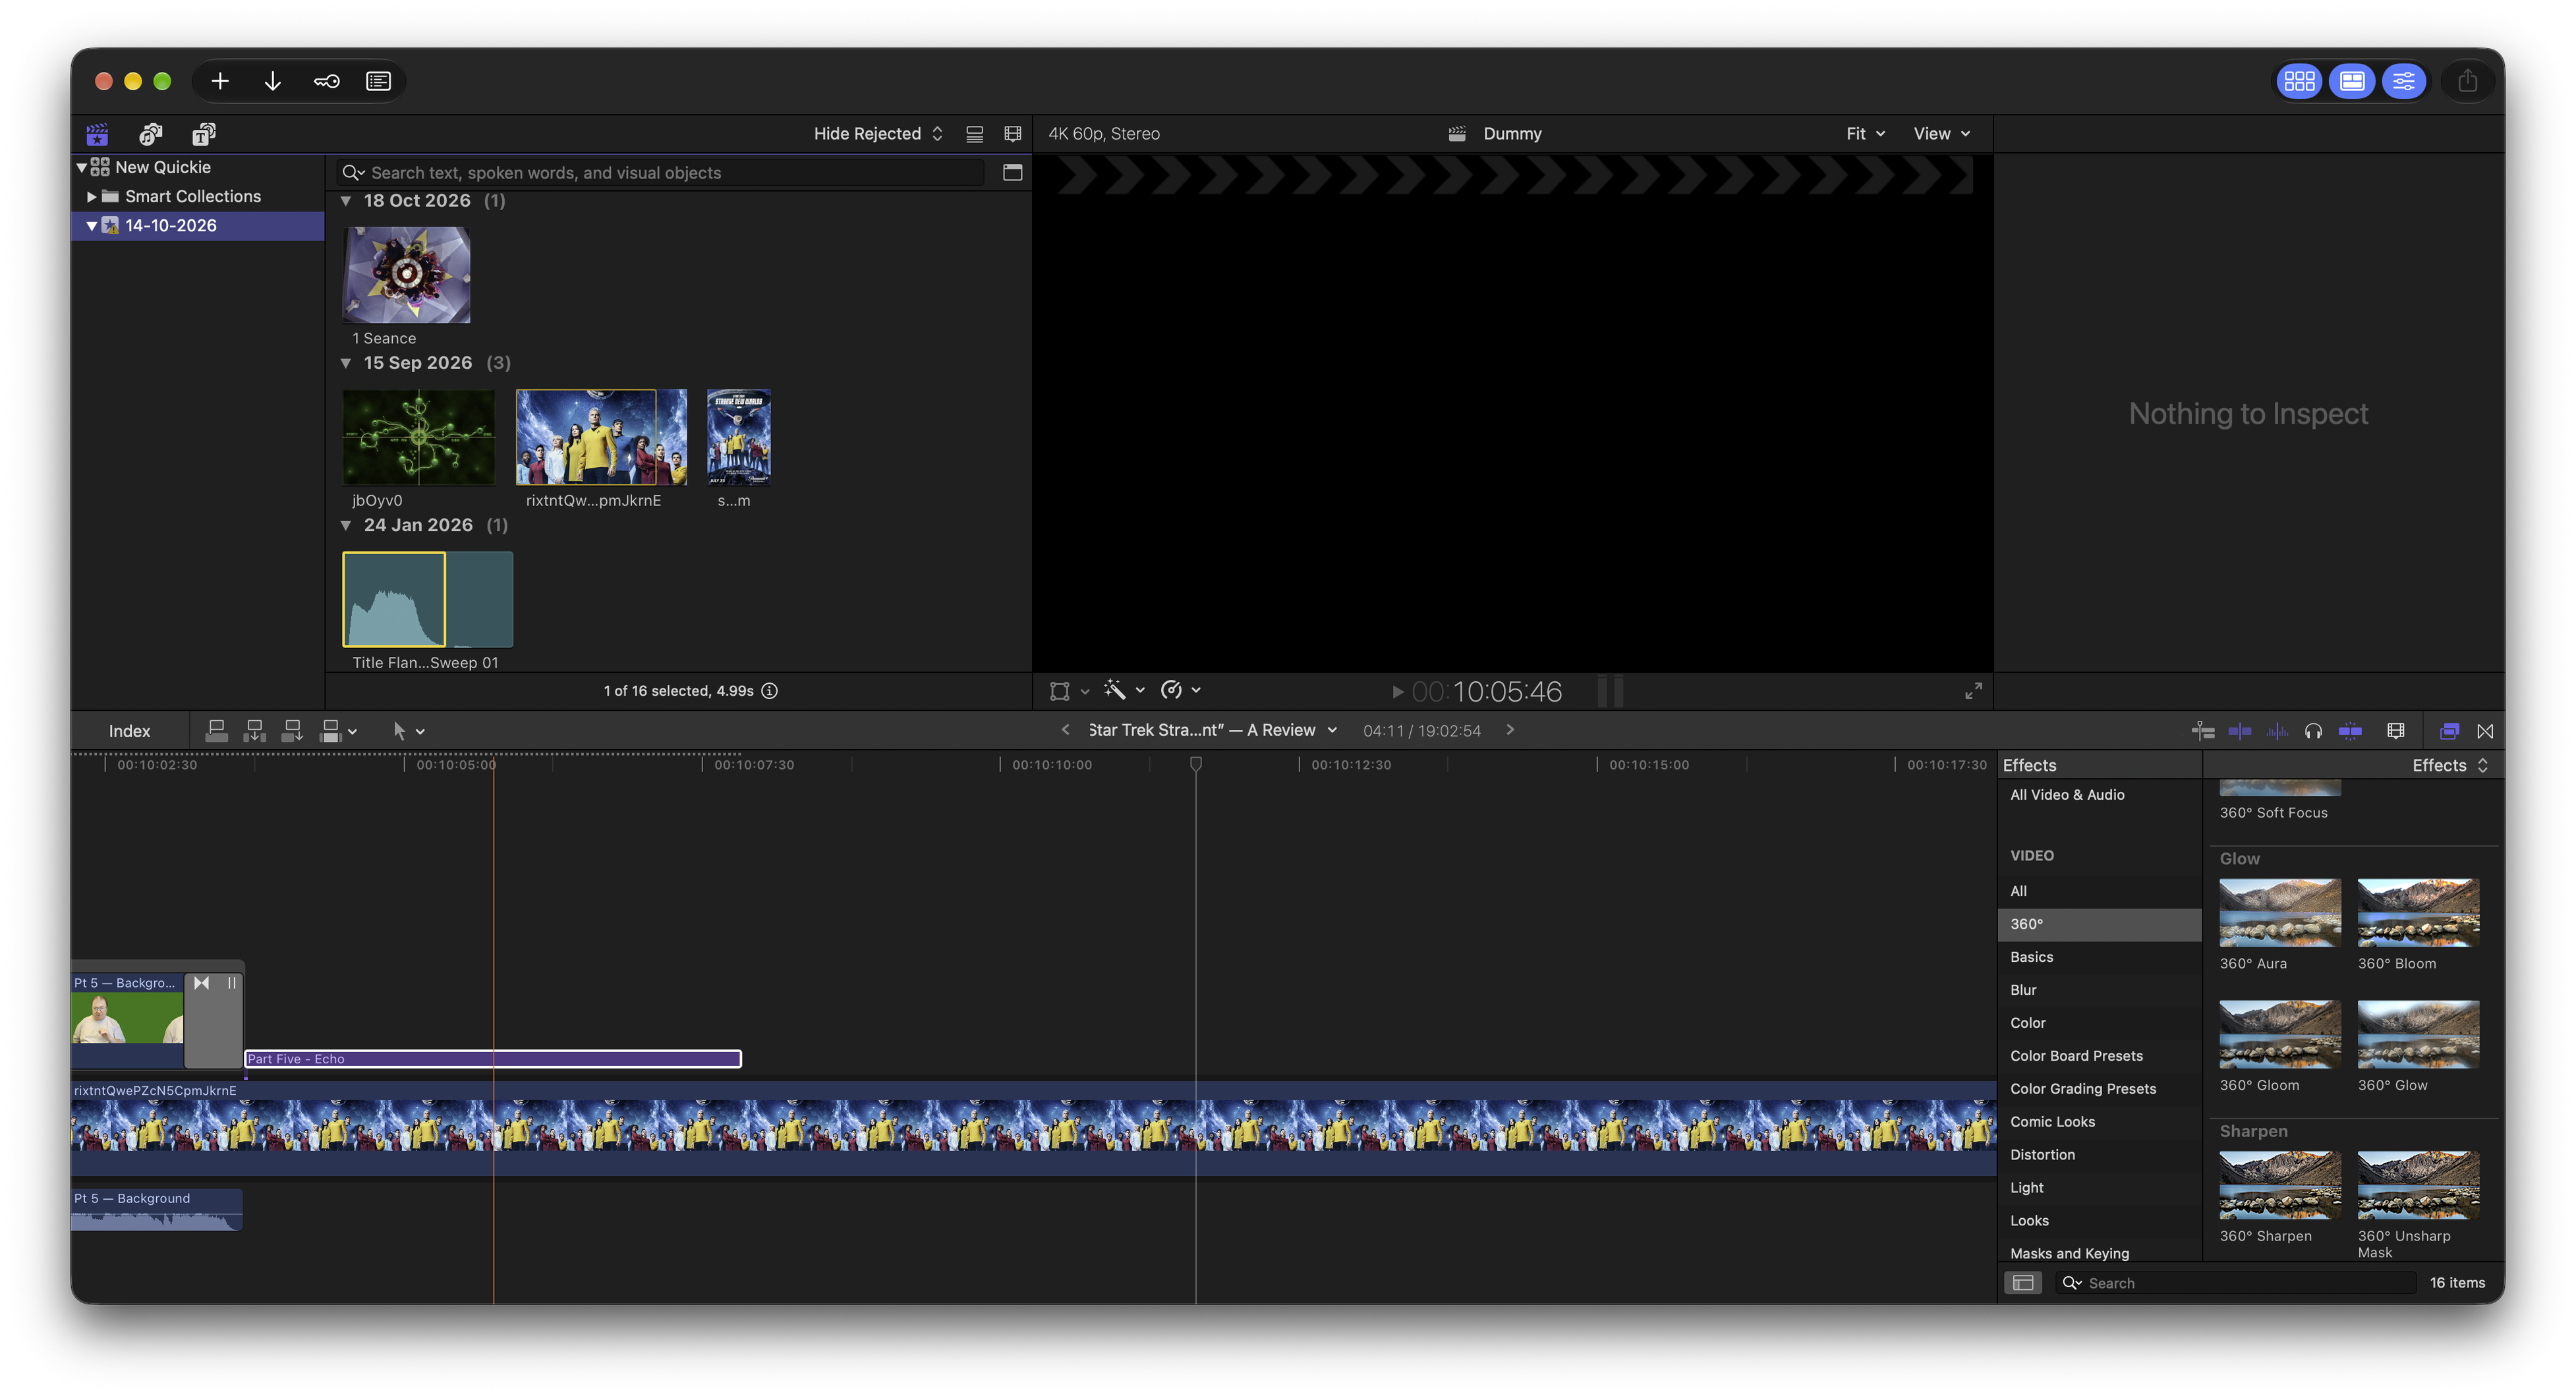Go back in timeline history
Screen dimensions: 2576x1398
point(1065,730)
